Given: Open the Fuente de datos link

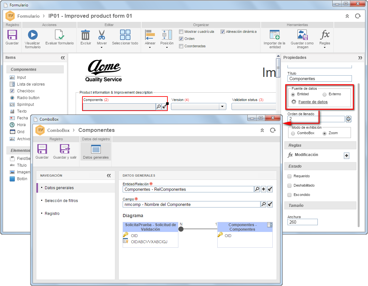Looking at the screenshot, I should tap(313, 102).
